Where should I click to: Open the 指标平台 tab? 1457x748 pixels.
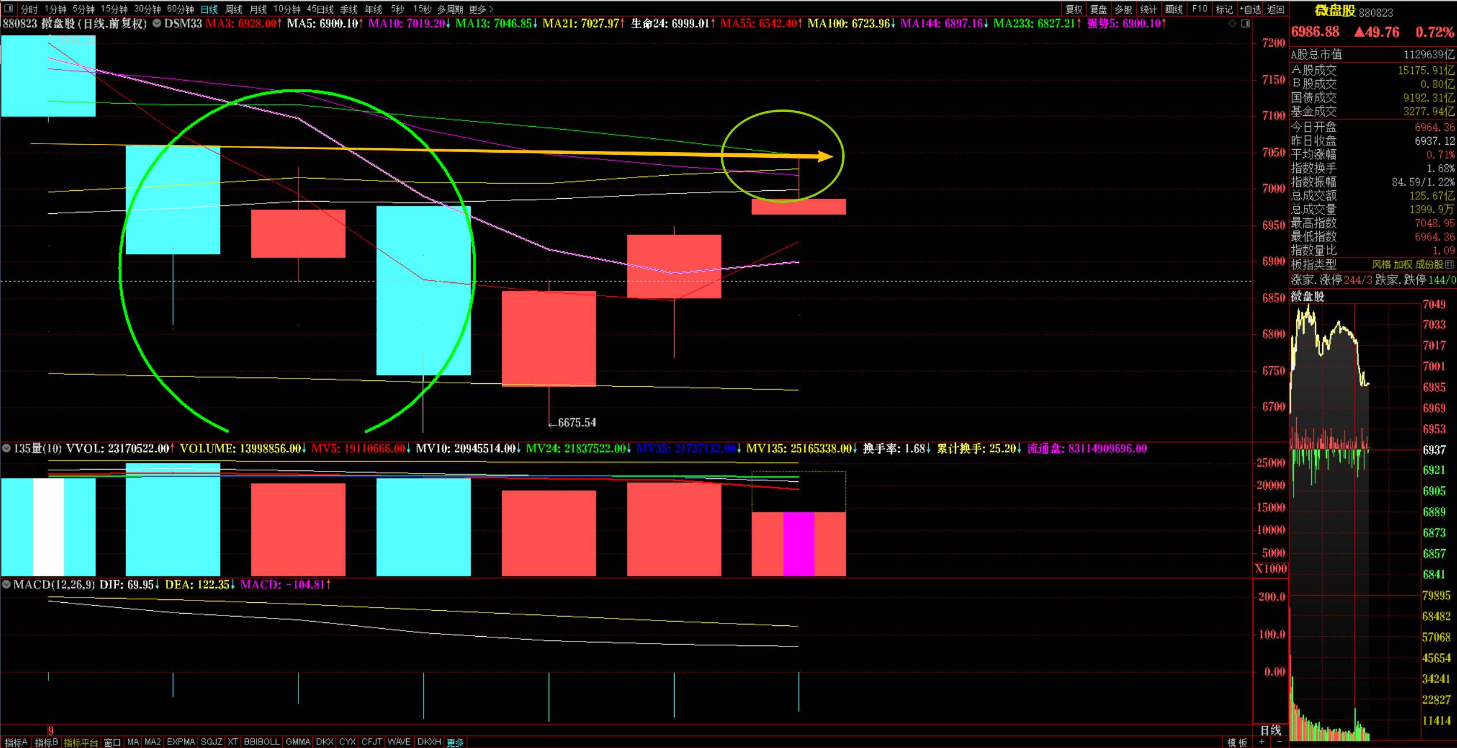[81, 742]
